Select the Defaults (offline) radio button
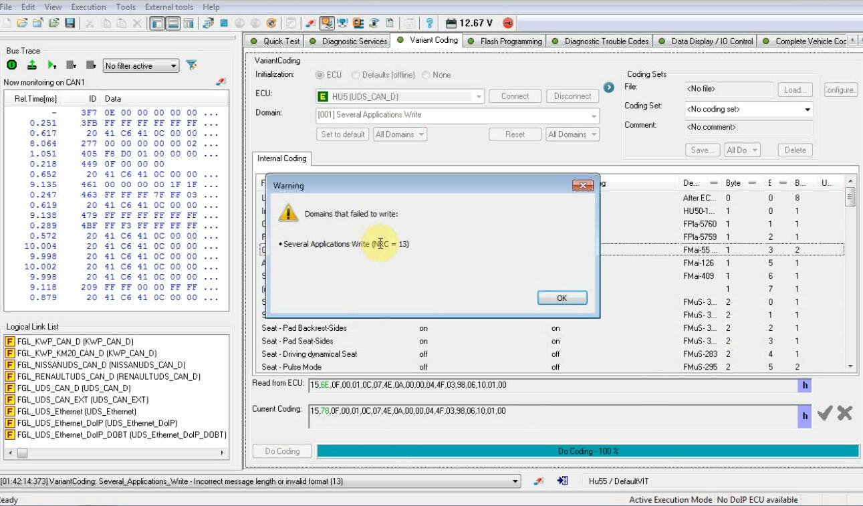The width and height of the screenshot is (863, 506). click(x=356, y=75)
